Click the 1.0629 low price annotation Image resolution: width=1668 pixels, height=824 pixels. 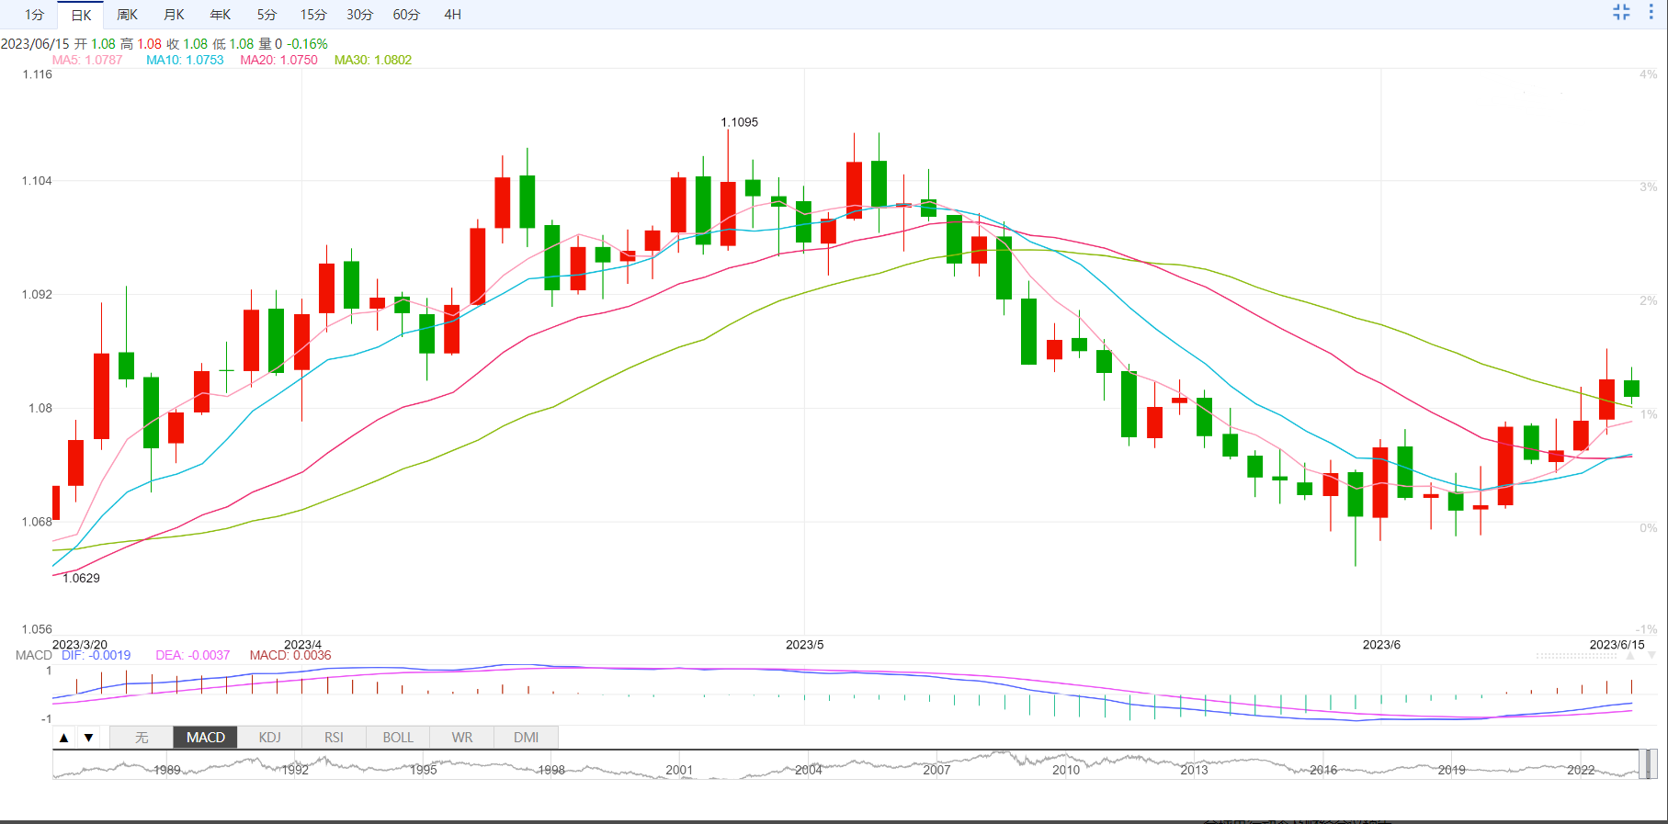[82, 578]
